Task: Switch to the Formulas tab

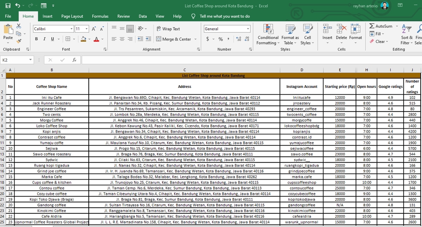Action: (100, 16)
